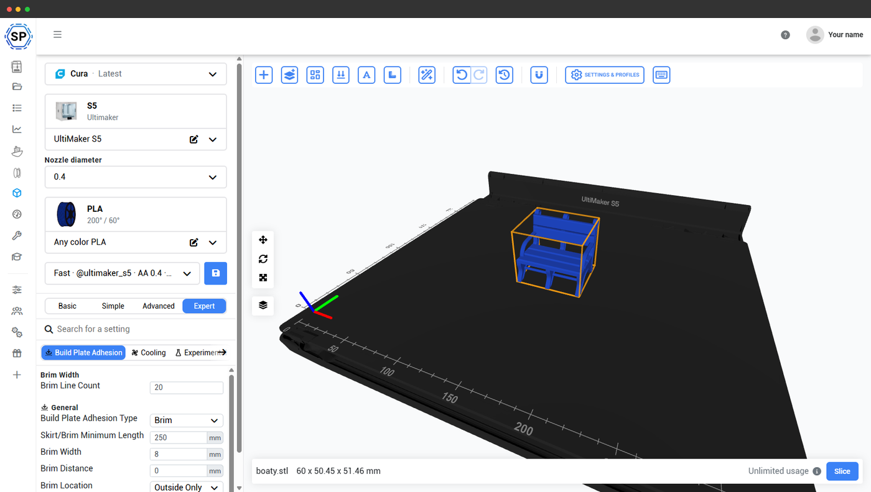The height and width of the screenshot is (492, 871).
Task: Open the folder icon in sidebar
Action: (17, 86)
